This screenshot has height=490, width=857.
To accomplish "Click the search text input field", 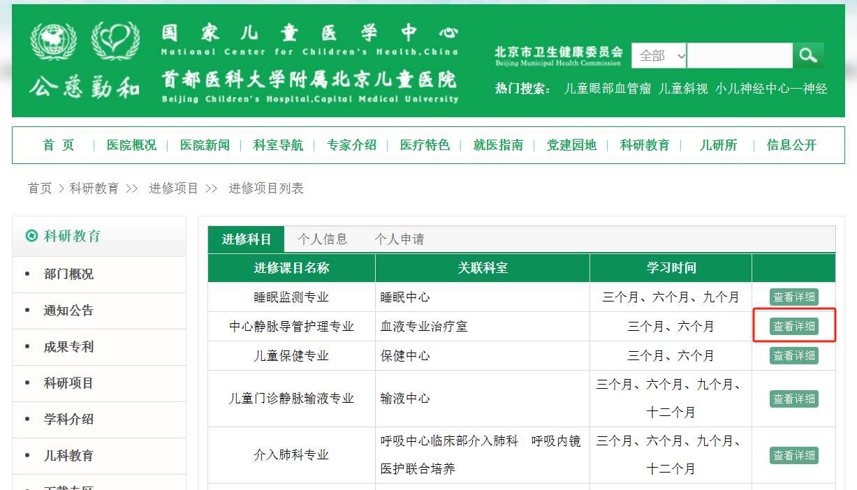I will point(740,56).
